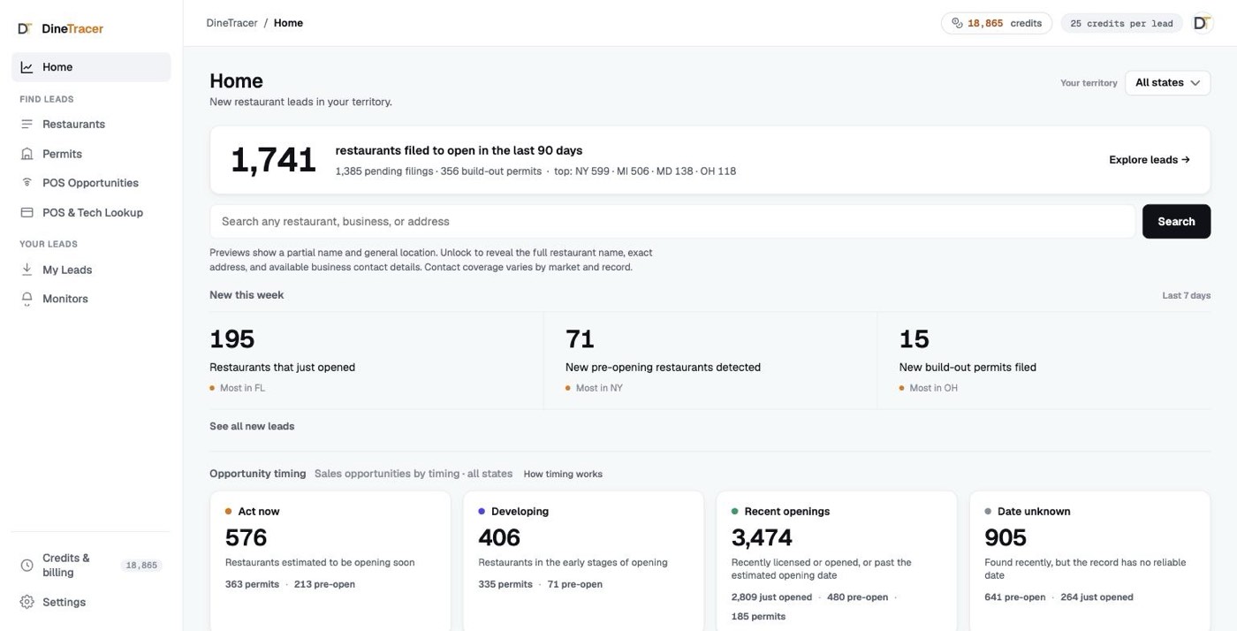Screen dimensions: 1237x631
Task: Click the 1,741 restaurants count
Action: 273,161
